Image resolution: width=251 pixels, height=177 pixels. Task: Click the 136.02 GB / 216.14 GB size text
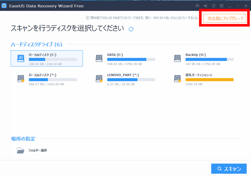(45, 64)
